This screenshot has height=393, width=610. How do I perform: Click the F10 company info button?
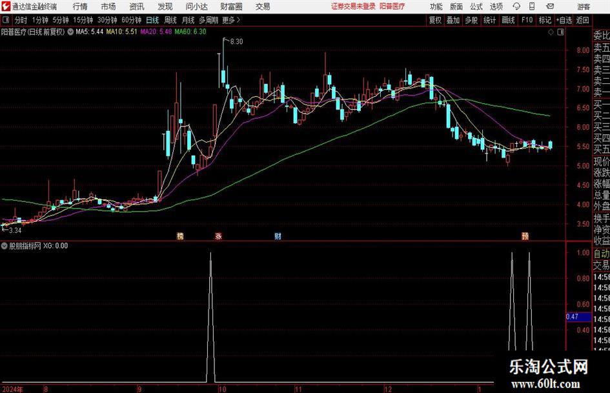click(527, 20)
